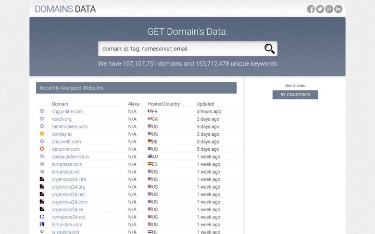Open the lampistas.net domain link
Image resolution: width=375 pixels, height=234 pixels.
click(66, 172)
